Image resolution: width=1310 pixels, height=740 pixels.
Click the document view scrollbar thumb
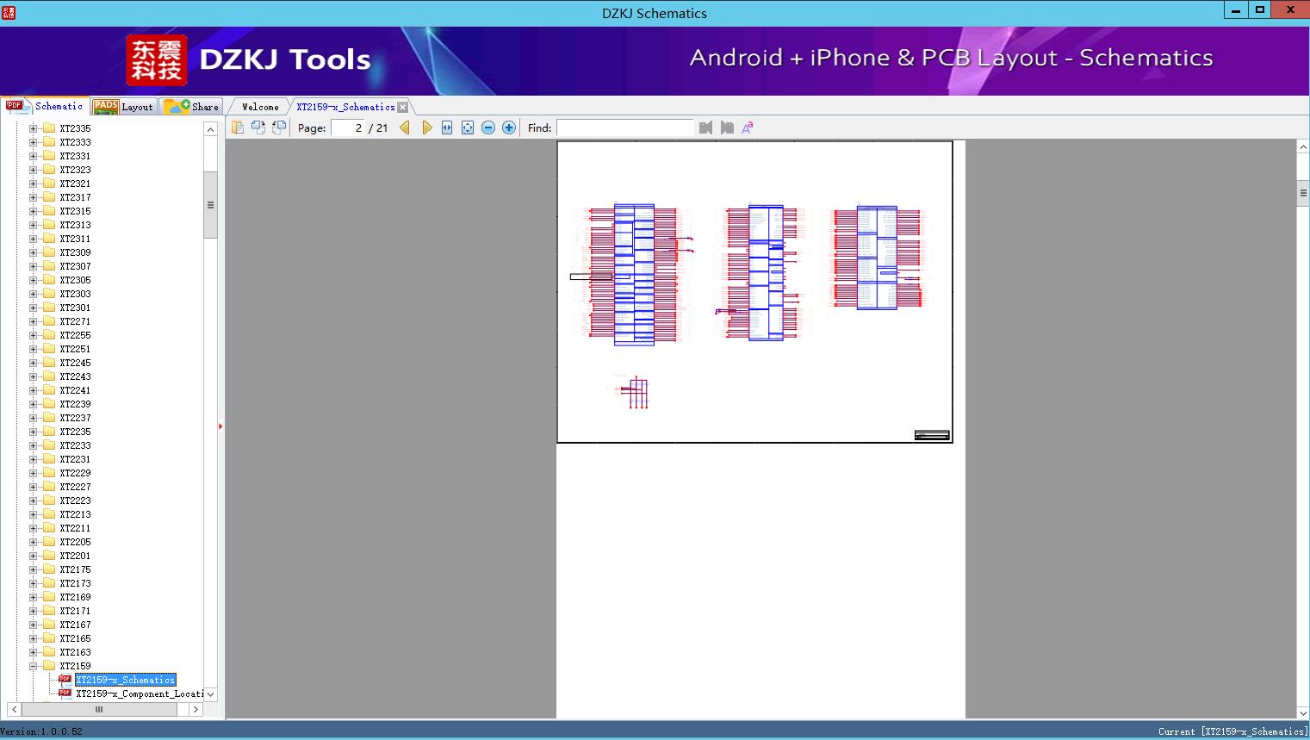[x=1303, y=193]
